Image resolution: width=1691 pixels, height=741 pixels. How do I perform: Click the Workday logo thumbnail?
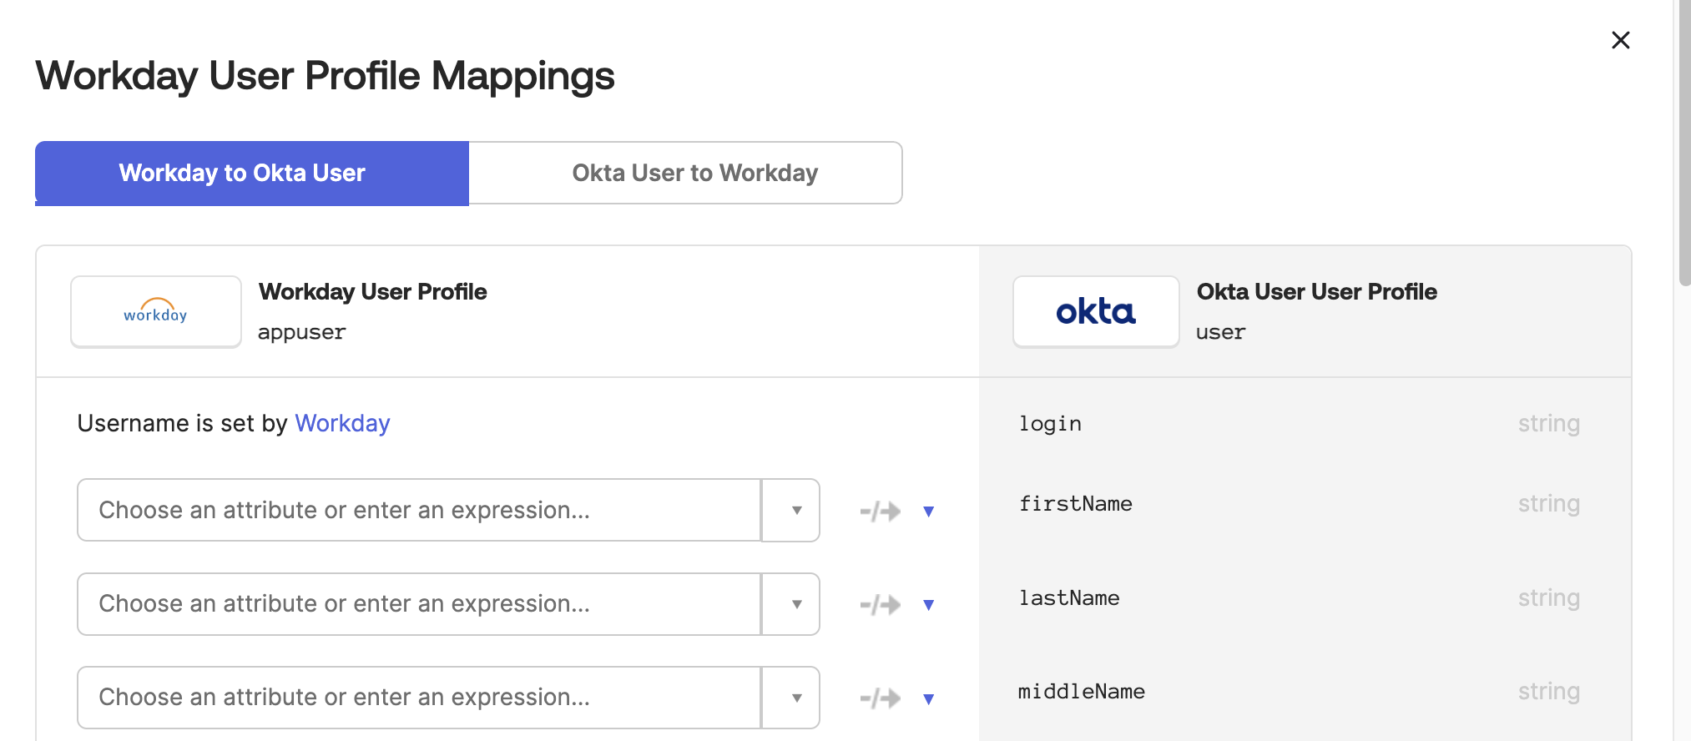[x=156, y=311]
